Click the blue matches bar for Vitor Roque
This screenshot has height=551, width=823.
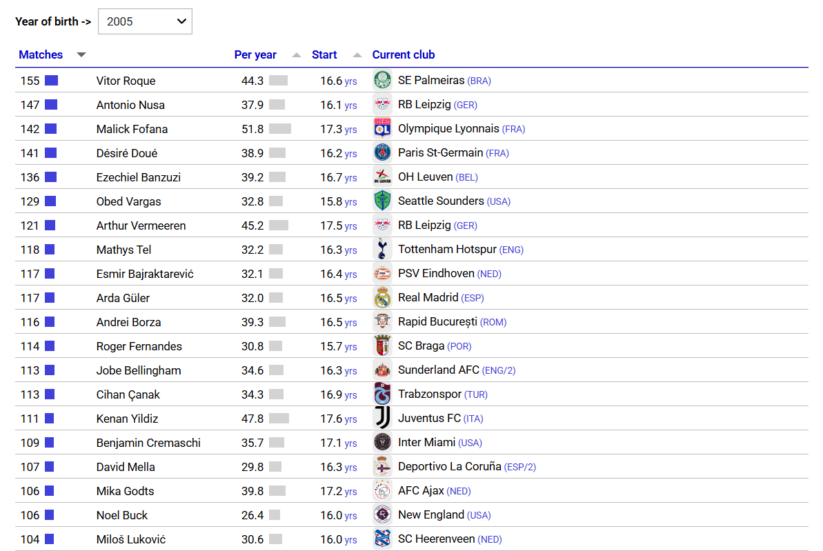click(x=51, y=81)
